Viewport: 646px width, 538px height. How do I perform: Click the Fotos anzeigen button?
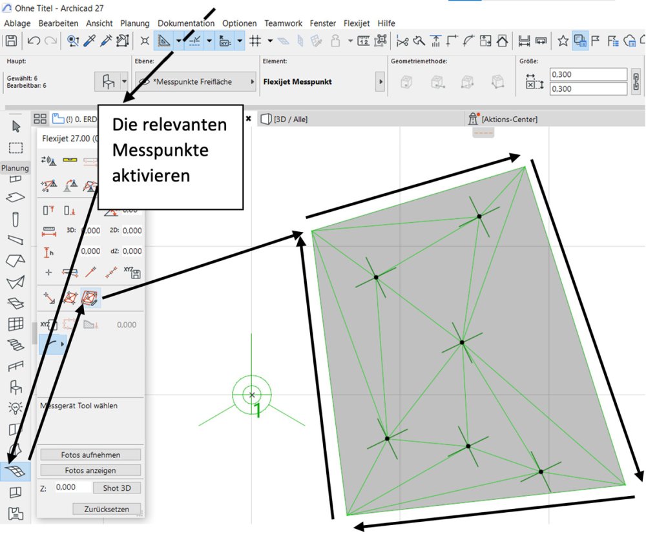[x=90, y=470]
